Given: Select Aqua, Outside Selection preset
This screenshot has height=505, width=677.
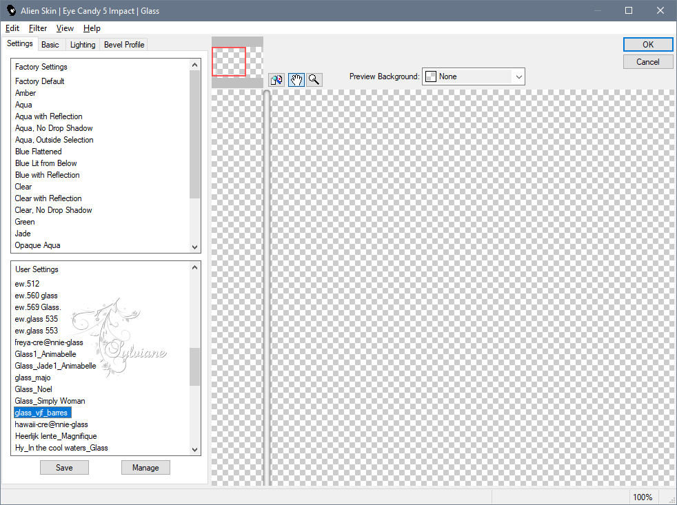Looking at the screenshot, I should click(54, 139).
